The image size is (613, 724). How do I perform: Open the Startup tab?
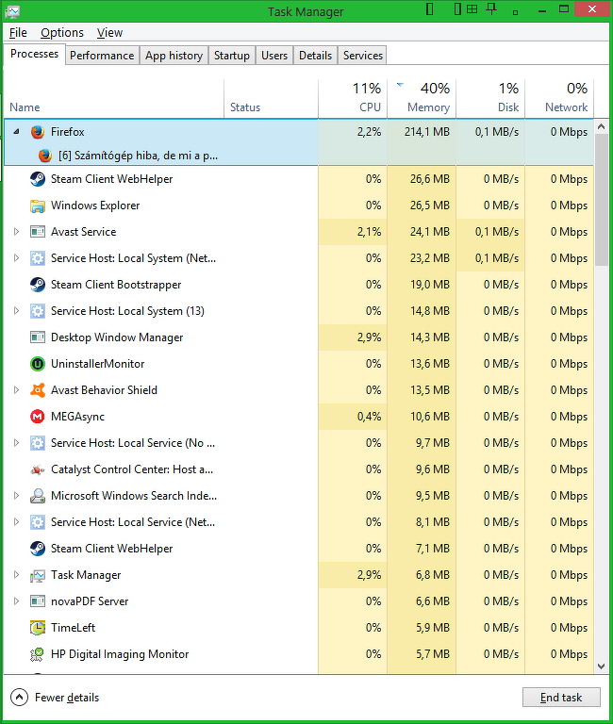point(231,56)
